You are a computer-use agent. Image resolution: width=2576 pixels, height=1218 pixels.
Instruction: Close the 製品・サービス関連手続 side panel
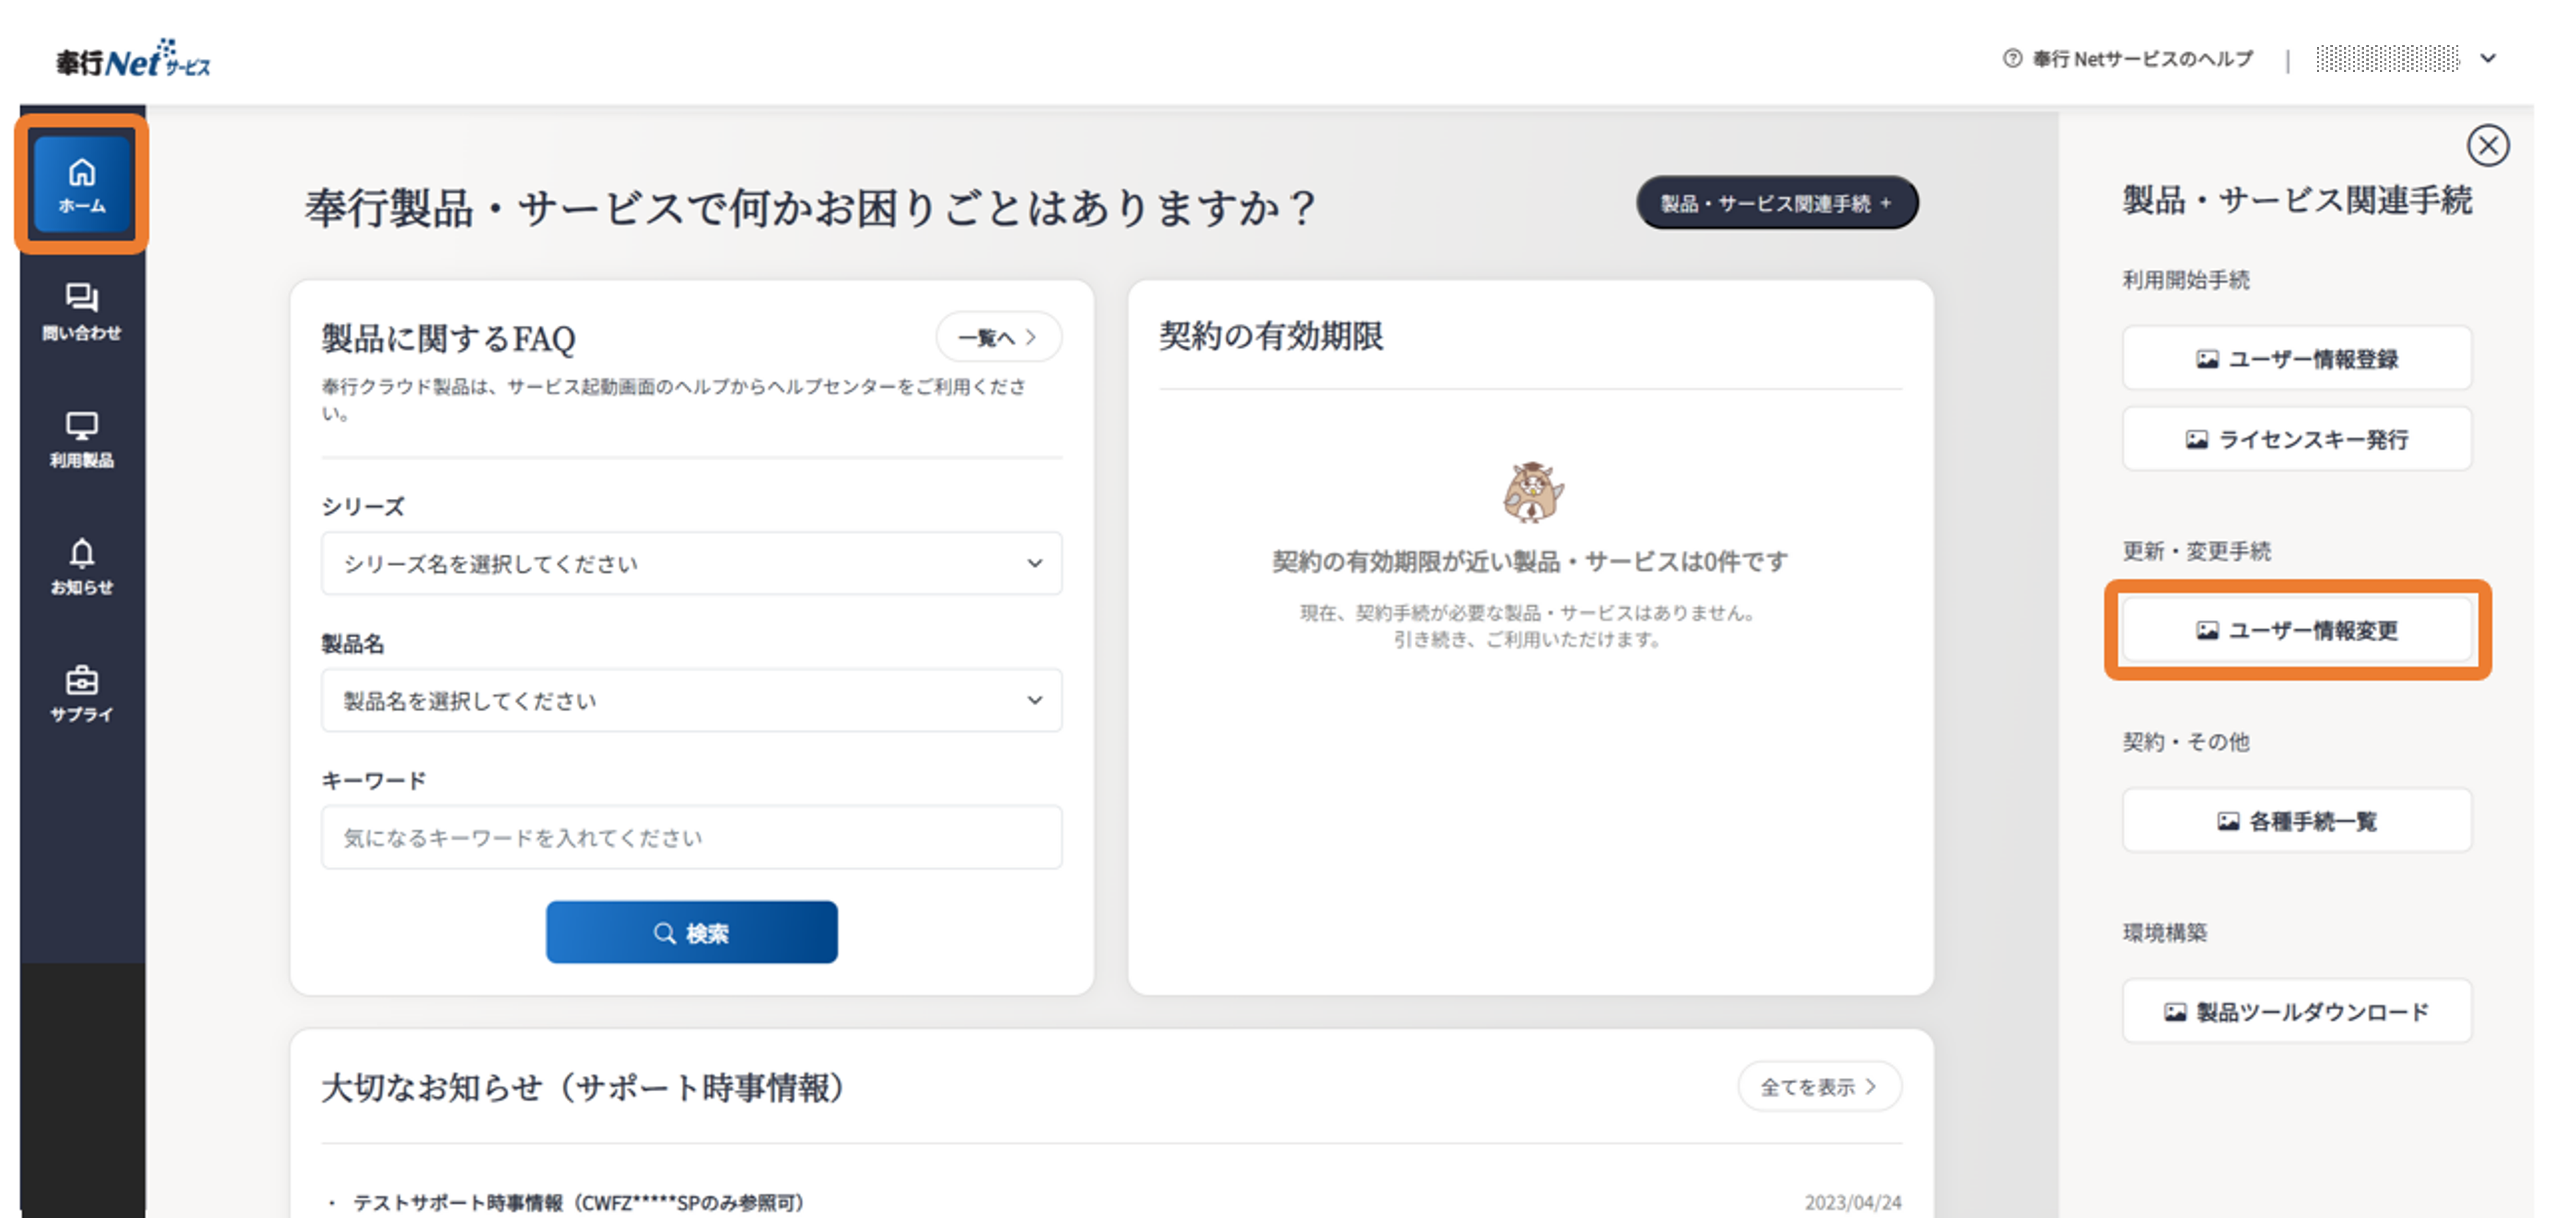(x=2487, y=145)
